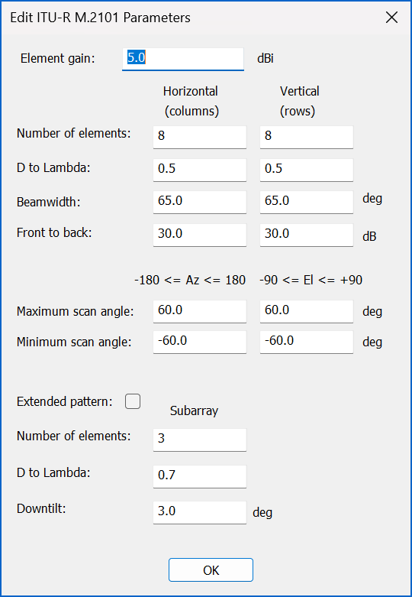Click the dialog title bar text

(101, 18)
